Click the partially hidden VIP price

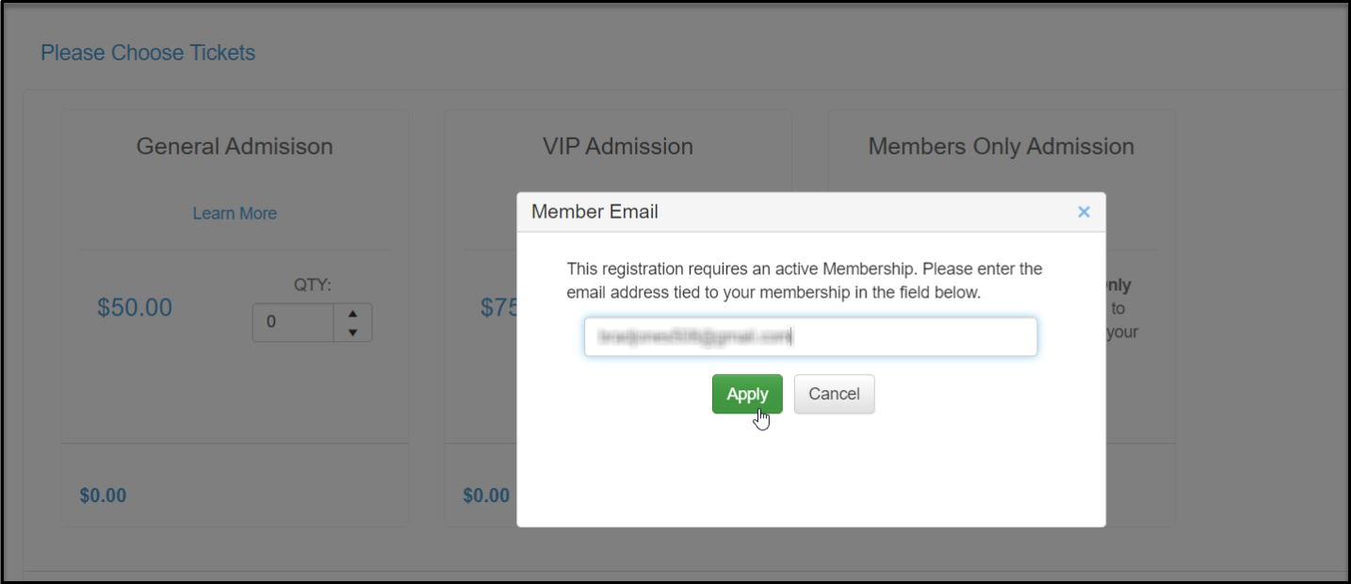[x=499, y=308]
